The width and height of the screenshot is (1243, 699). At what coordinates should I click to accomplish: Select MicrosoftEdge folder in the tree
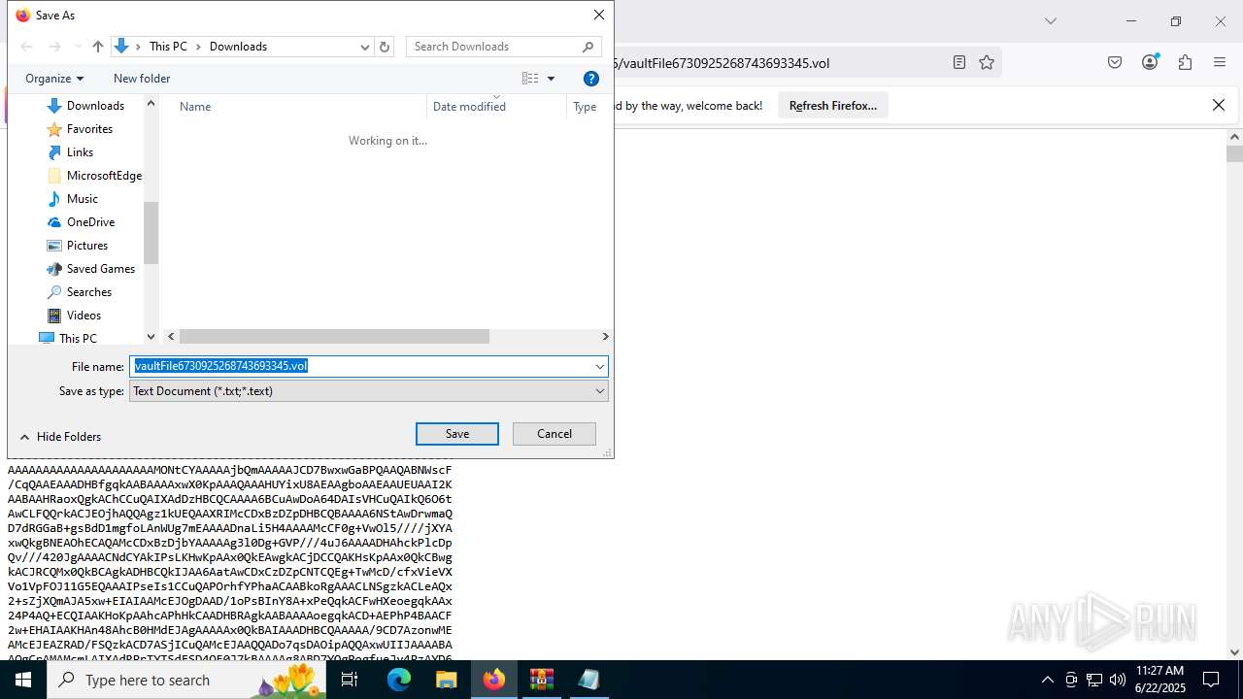(104, 176)
